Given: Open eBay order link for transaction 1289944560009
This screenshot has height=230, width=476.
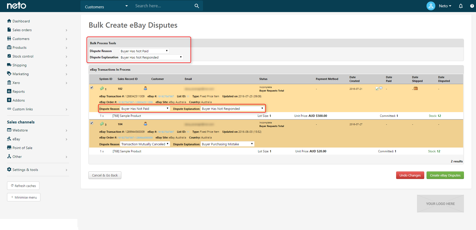Looking at the screenshot, I should click(135, 138).
